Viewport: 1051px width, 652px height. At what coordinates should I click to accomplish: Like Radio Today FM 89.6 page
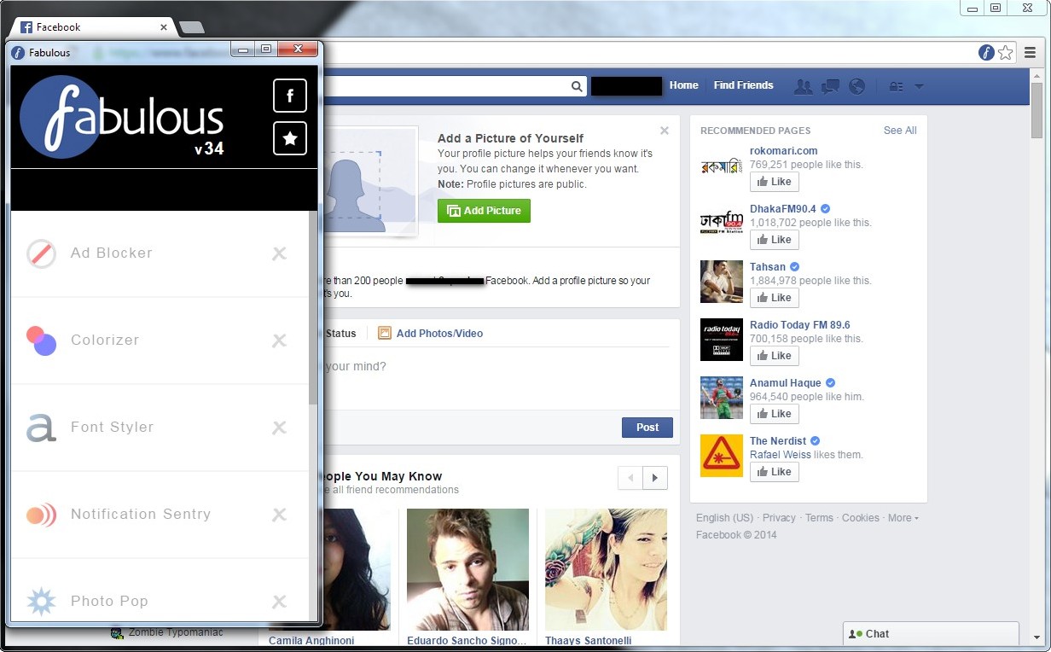(775, 356)
